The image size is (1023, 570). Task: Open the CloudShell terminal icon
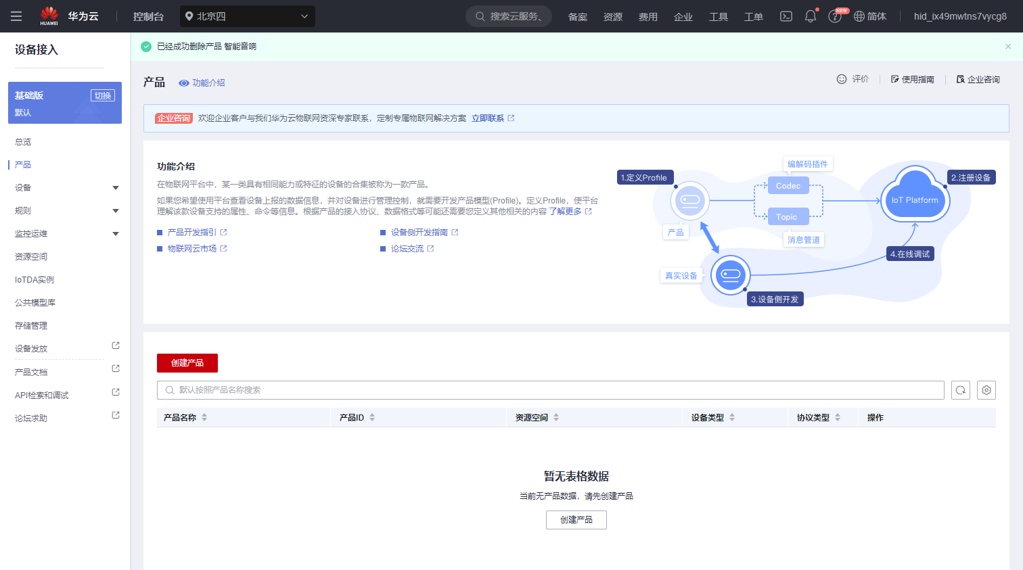point(786,16)
